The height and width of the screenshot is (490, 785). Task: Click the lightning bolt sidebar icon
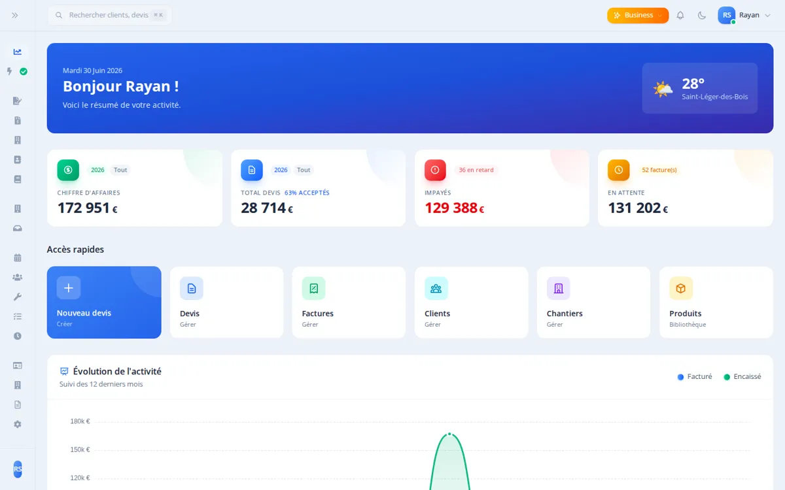tap(10, 71)
